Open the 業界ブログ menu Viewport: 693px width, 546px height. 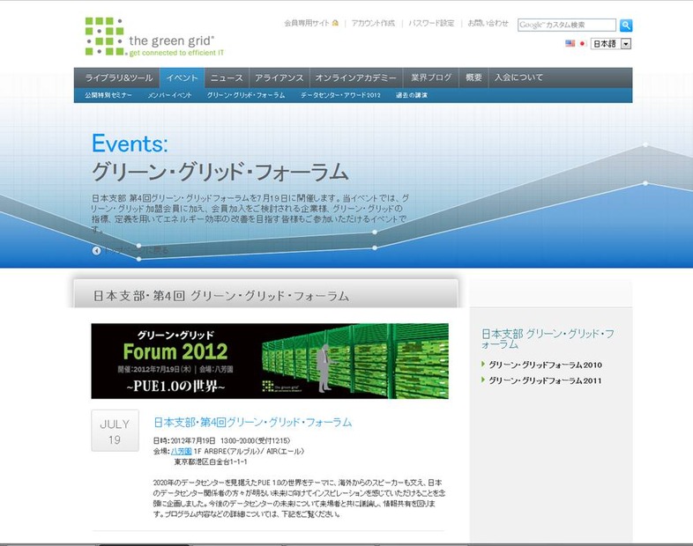click(431, 77)
